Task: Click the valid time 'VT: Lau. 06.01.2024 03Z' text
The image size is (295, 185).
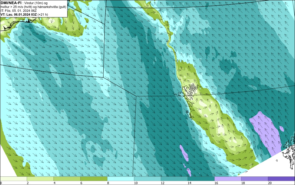Action: [19, 14]
